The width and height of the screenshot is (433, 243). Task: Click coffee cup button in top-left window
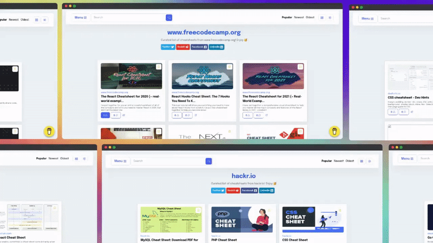pos(49,131)
